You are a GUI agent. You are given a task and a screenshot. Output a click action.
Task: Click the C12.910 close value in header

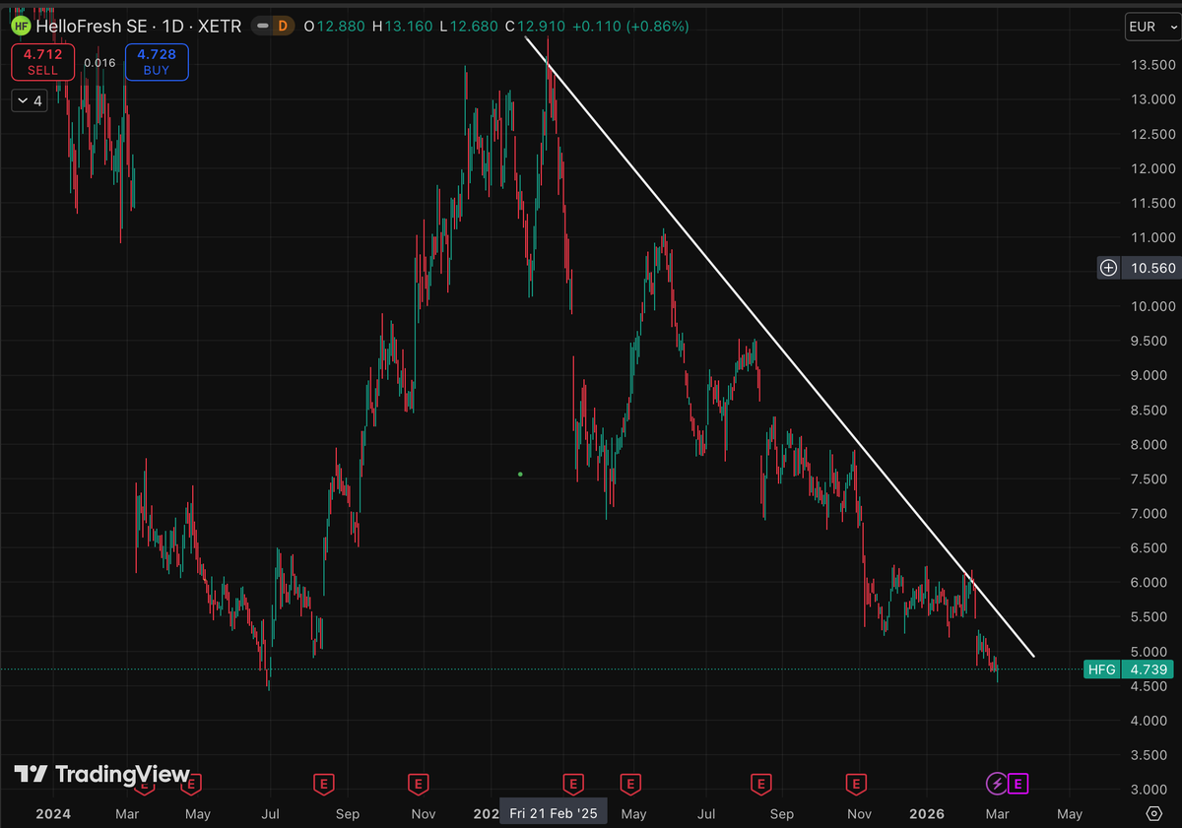(x=534, y=27)
